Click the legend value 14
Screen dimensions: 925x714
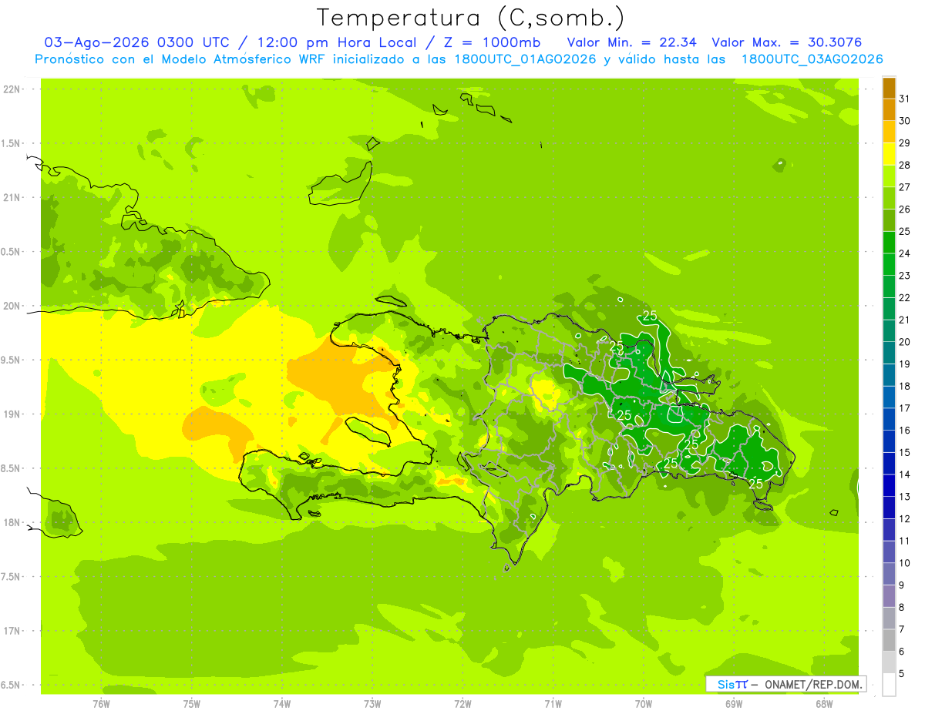904,474
